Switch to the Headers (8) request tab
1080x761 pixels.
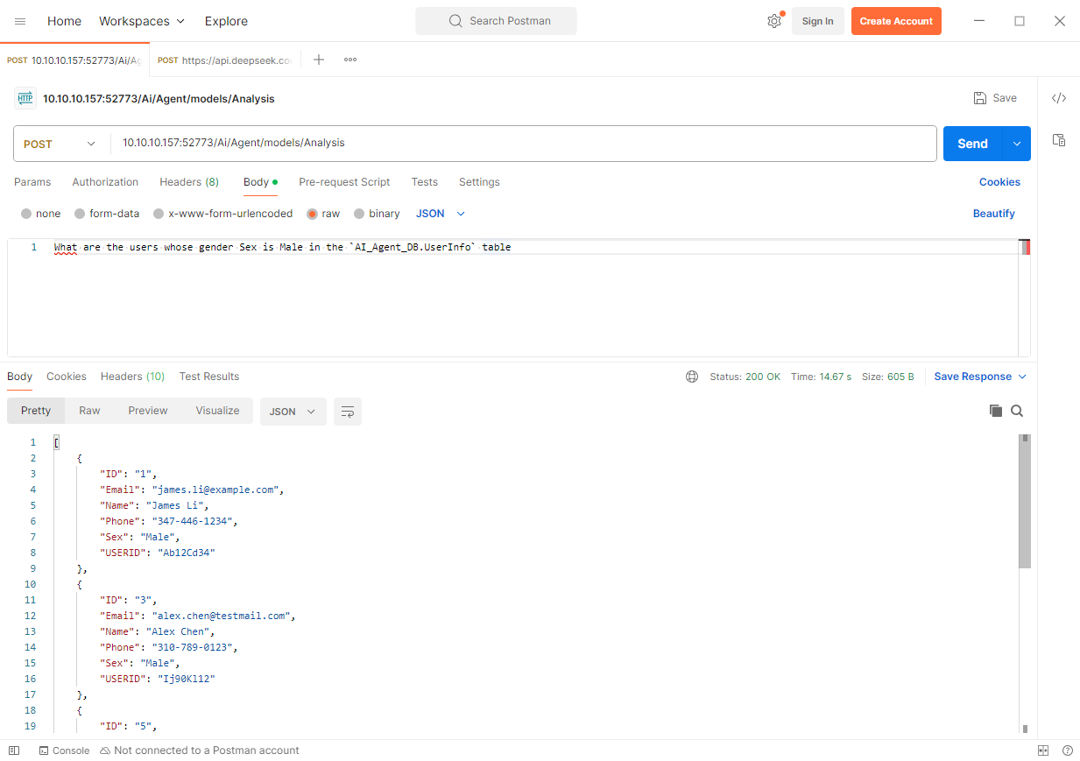click(x=188, y=182)
